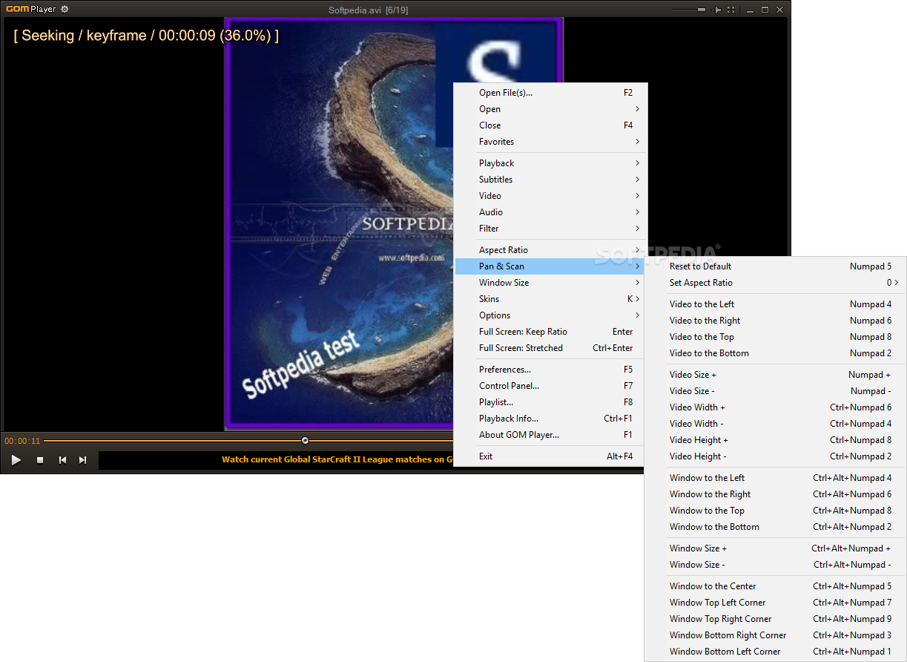Select Reset to Default in Pan & Scan

click(776, 266)
